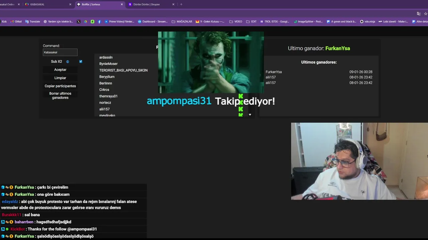
Task: Click FurkanYsa's 'çarkı bi çevirelim' message
Action: point(52,187)
